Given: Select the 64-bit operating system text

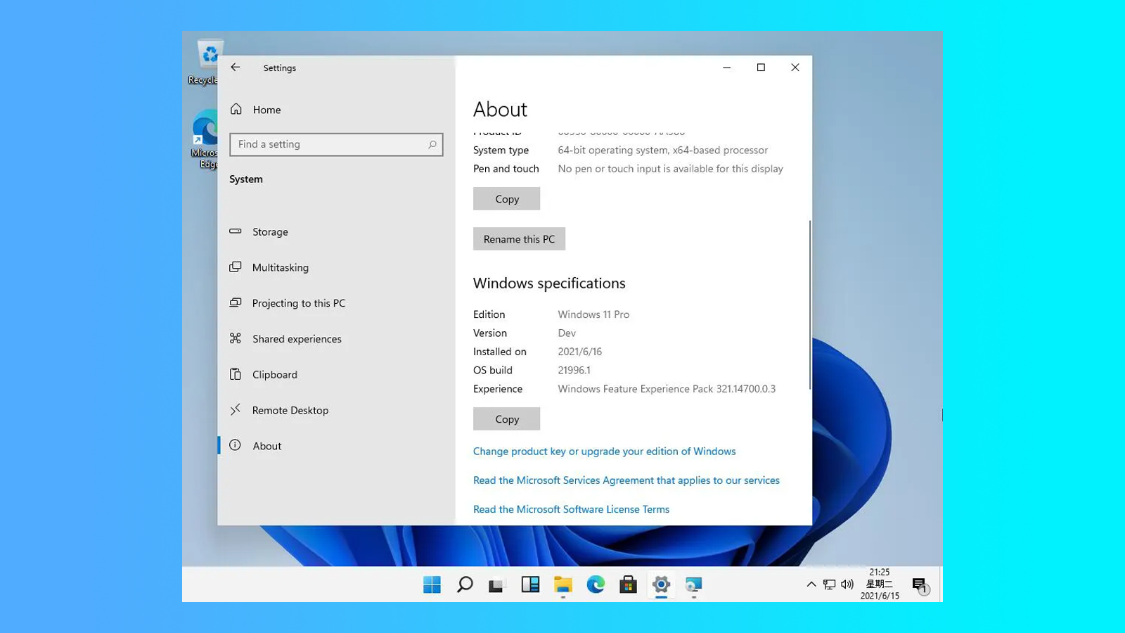Looking at the screenshot, I should [663, 151].
